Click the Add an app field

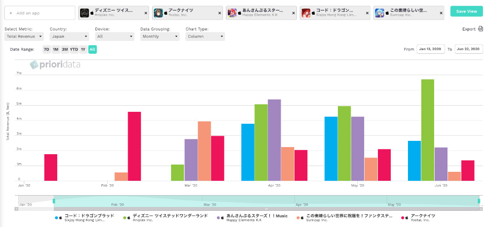(x=40, y=13)
